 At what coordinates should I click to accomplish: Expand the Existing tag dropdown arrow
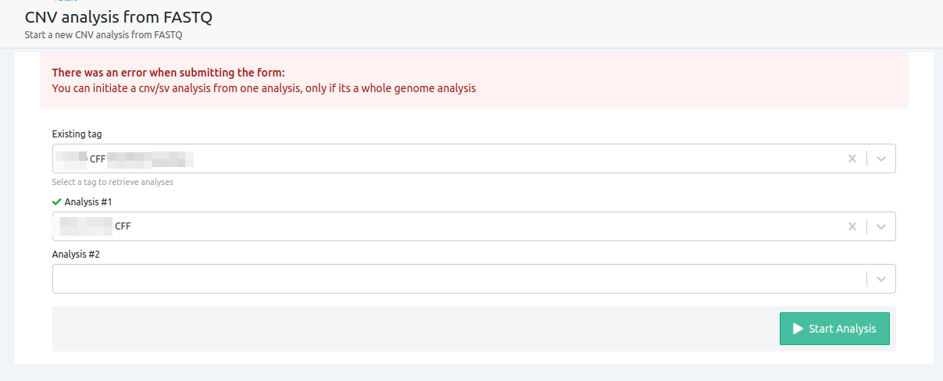[881, 158]
